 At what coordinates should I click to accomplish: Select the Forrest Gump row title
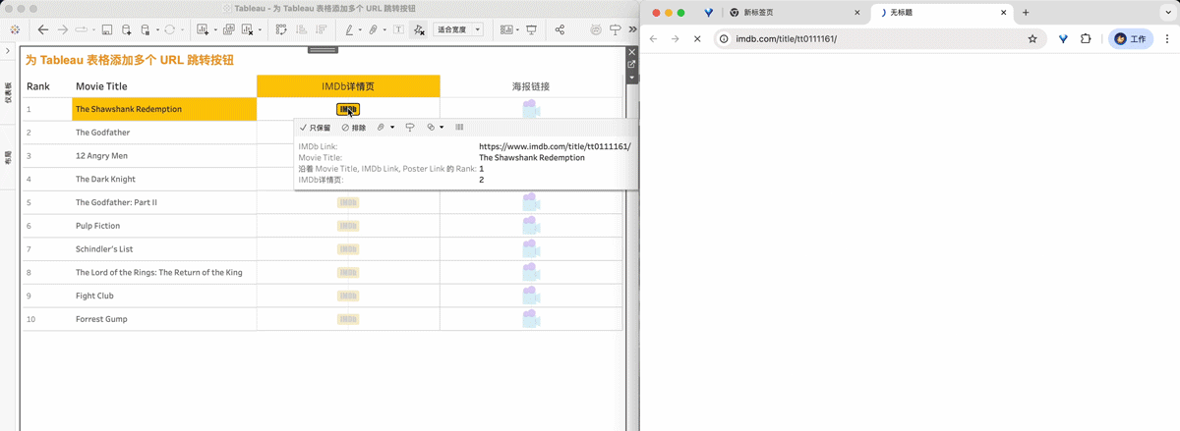(101, 319)
